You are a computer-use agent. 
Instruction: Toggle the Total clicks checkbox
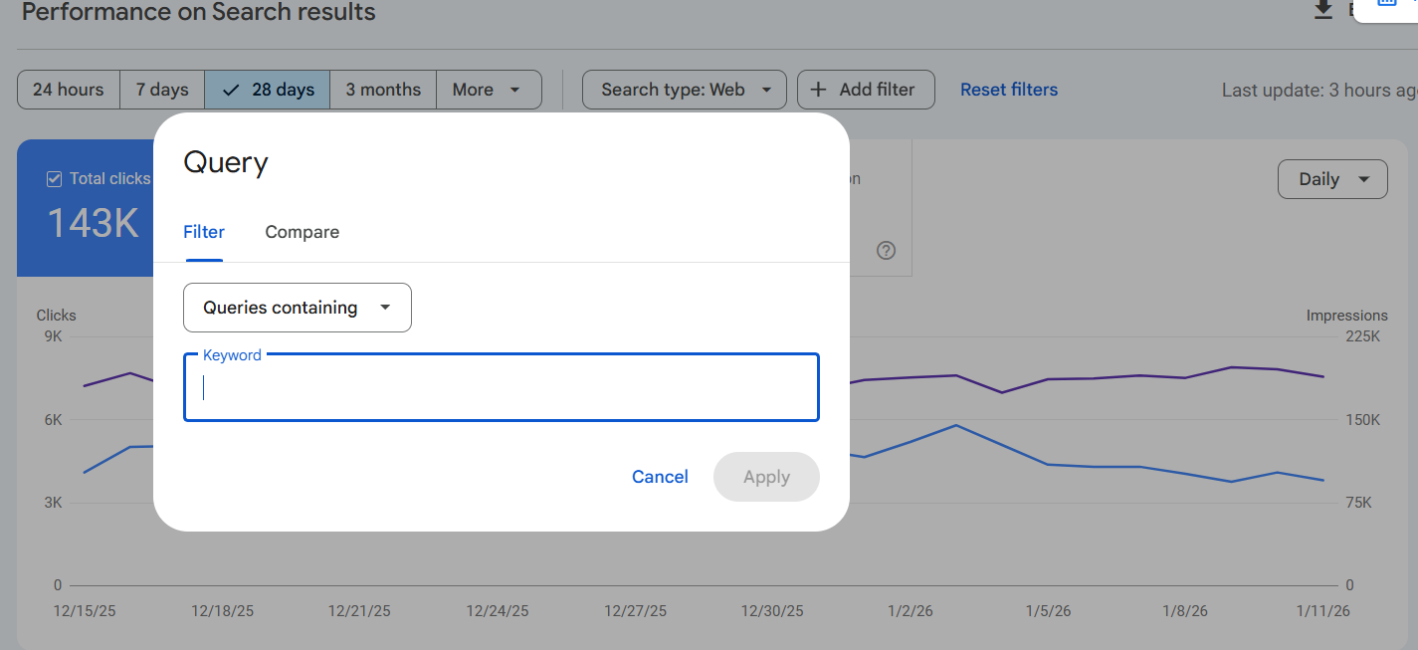pyautogui.click(x=55, y=179)
